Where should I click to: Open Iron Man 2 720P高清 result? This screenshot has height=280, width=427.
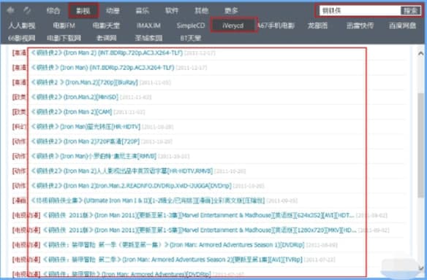click(86, 141)
